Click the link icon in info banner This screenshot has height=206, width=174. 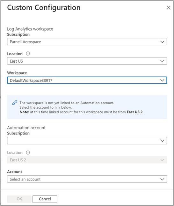coord(15,103)
